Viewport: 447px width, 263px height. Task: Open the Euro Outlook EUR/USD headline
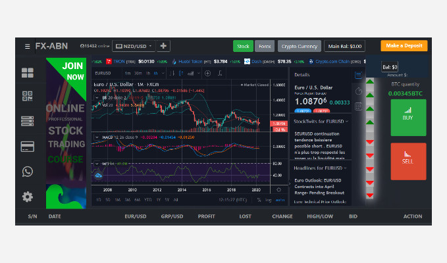[x=319, y=187]
